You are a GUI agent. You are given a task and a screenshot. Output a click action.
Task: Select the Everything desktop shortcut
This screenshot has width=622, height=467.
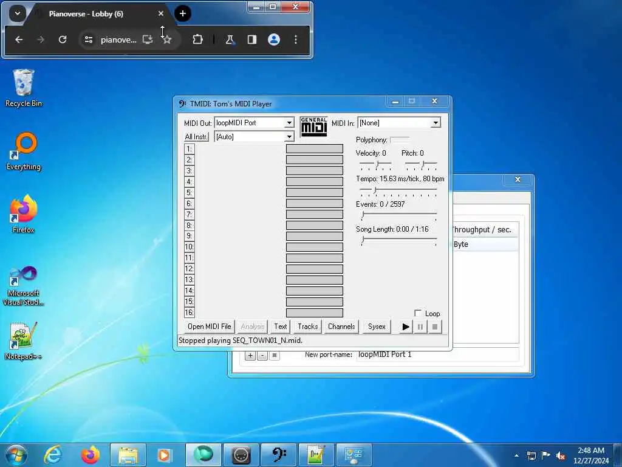24,151
